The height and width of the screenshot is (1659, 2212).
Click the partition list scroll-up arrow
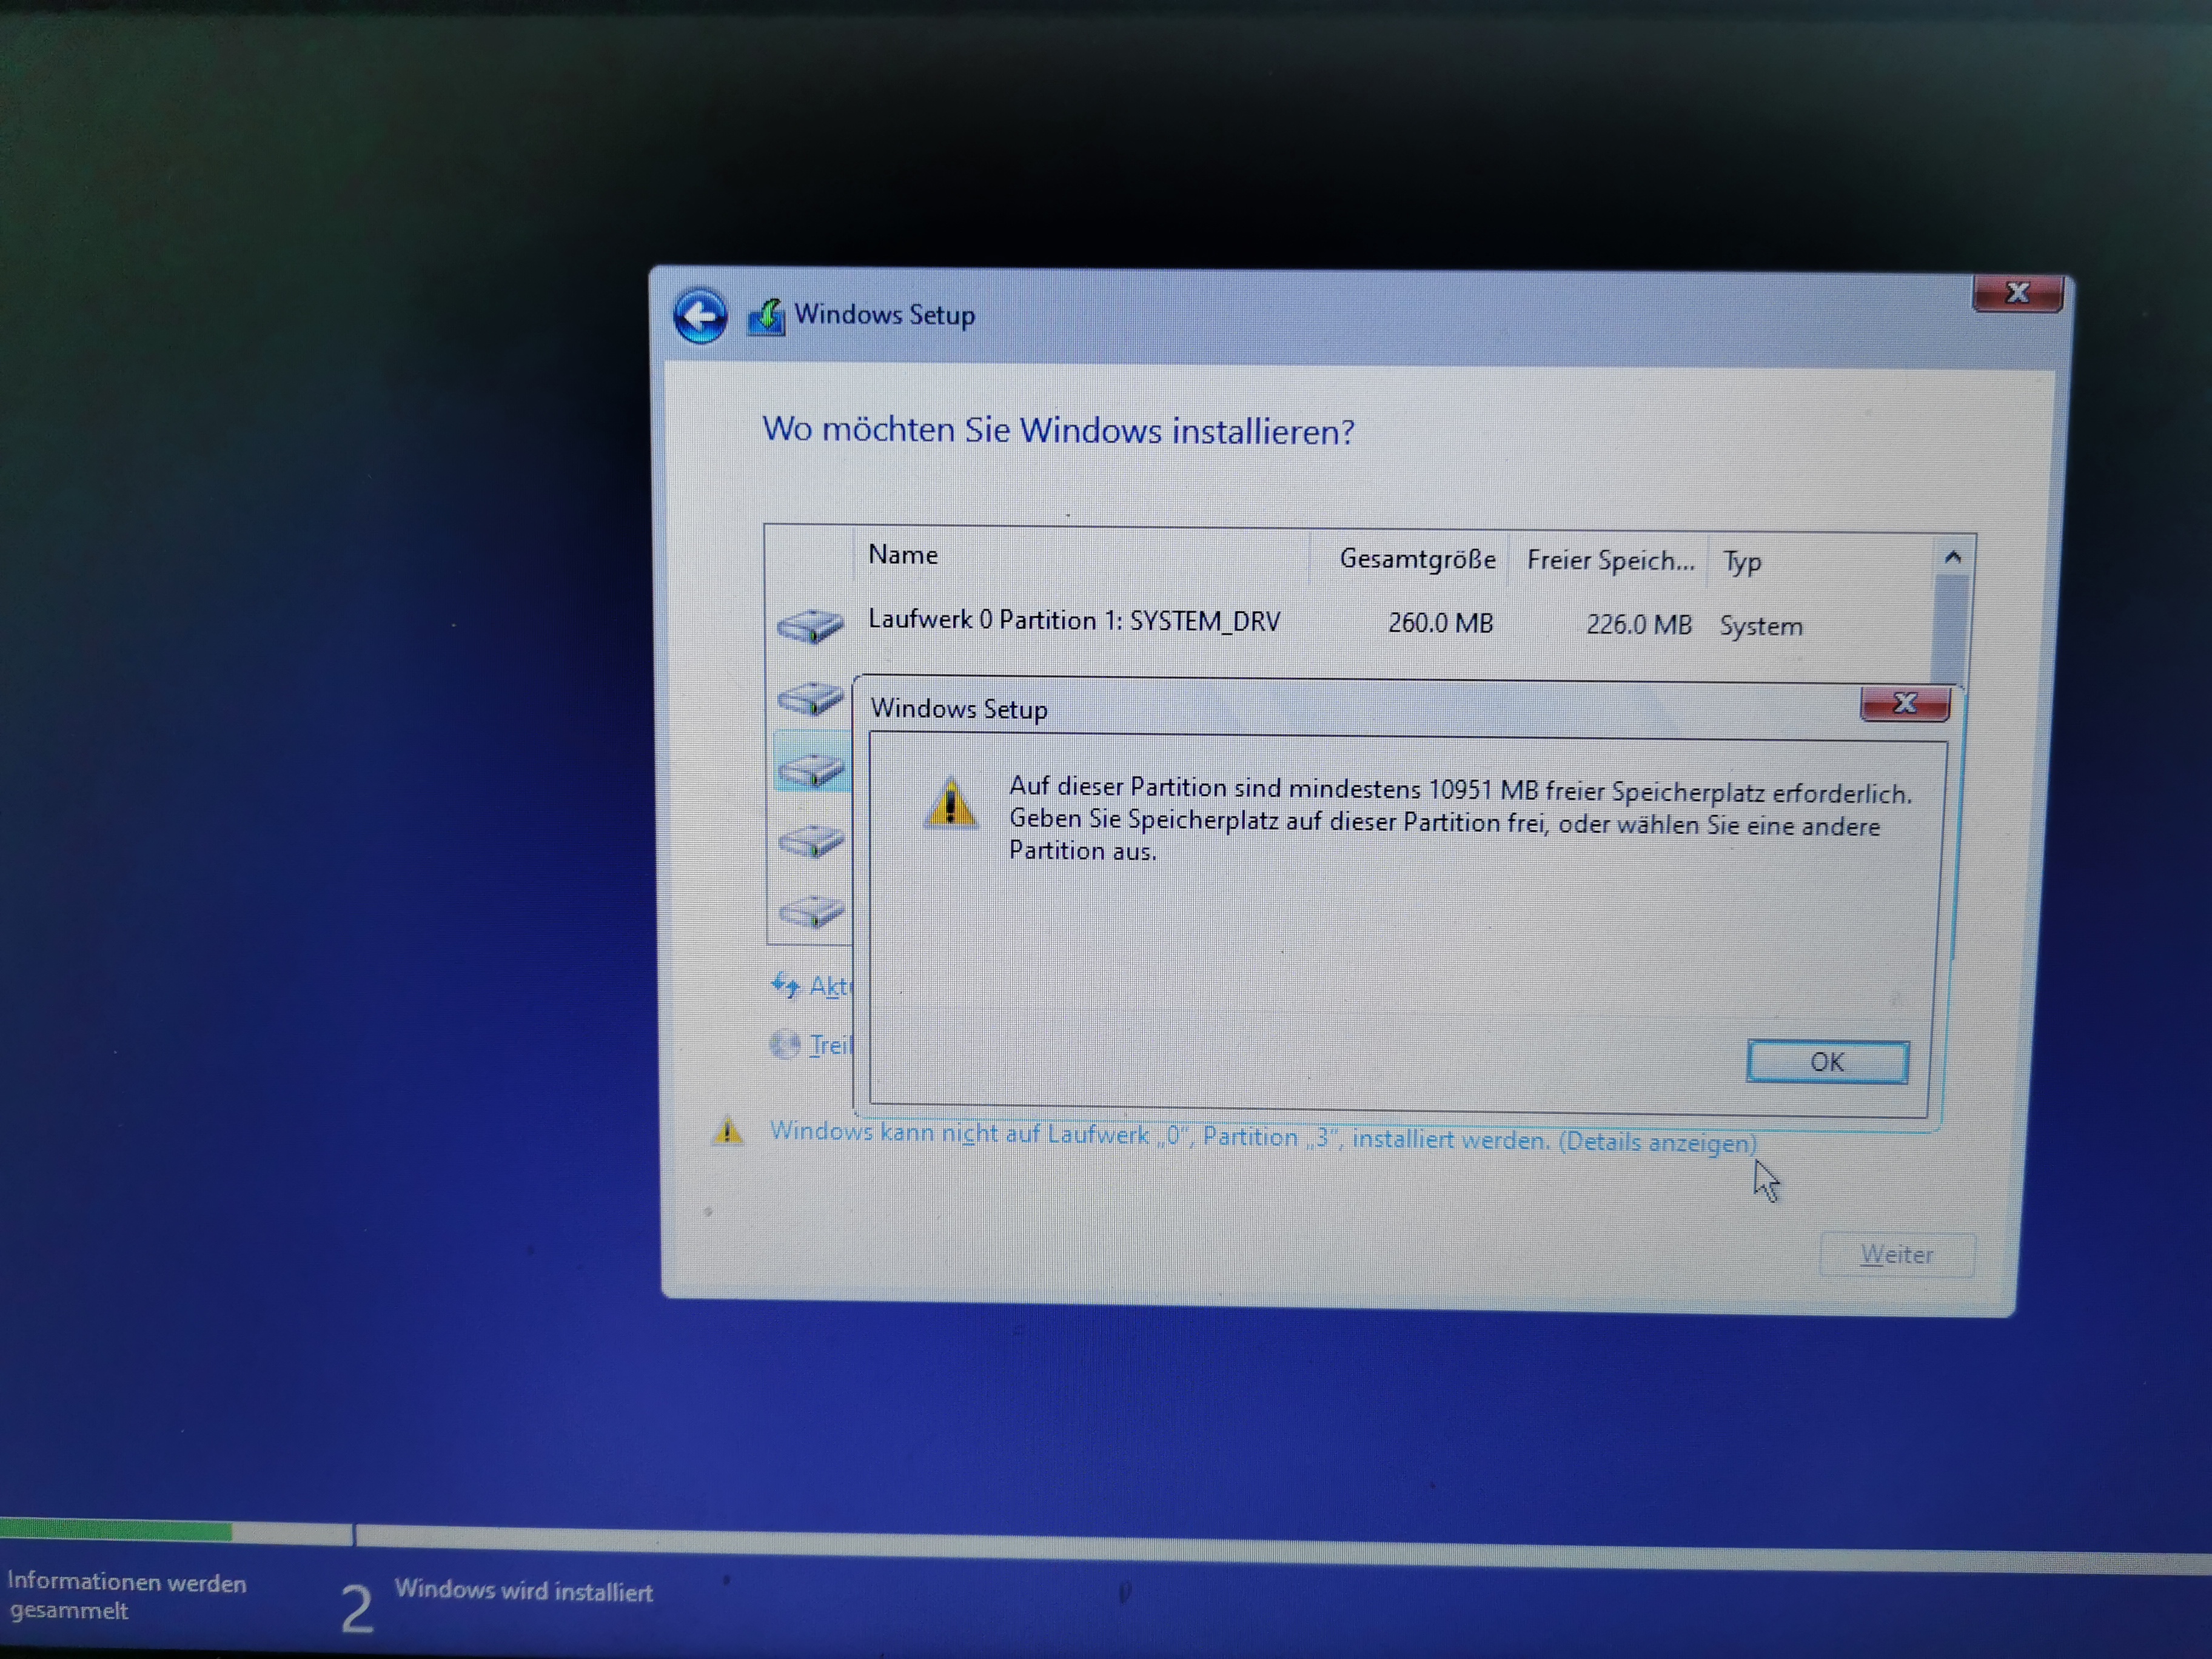click(x=1952, y=557)
